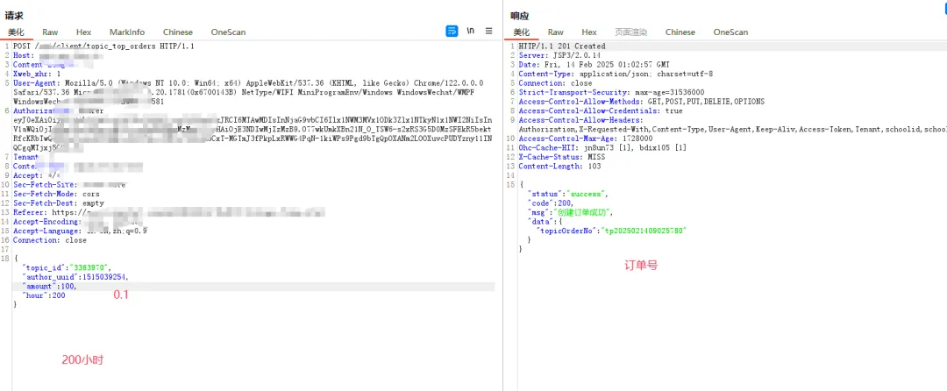Image resolution: width=947 pixels, height=391 pixels.
Task: Switch response view to Hex tab
Action: tap(589, 32)
